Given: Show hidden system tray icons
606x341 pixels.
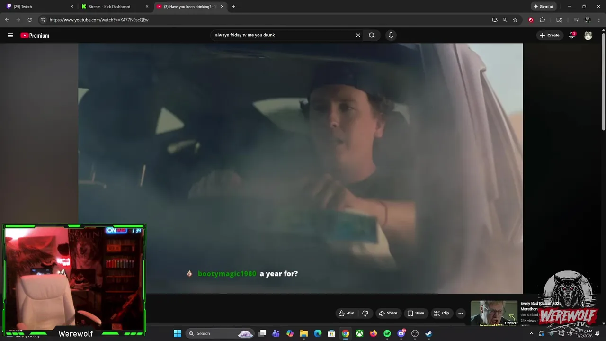Looking at the screenshot, I should click(531, 333).
